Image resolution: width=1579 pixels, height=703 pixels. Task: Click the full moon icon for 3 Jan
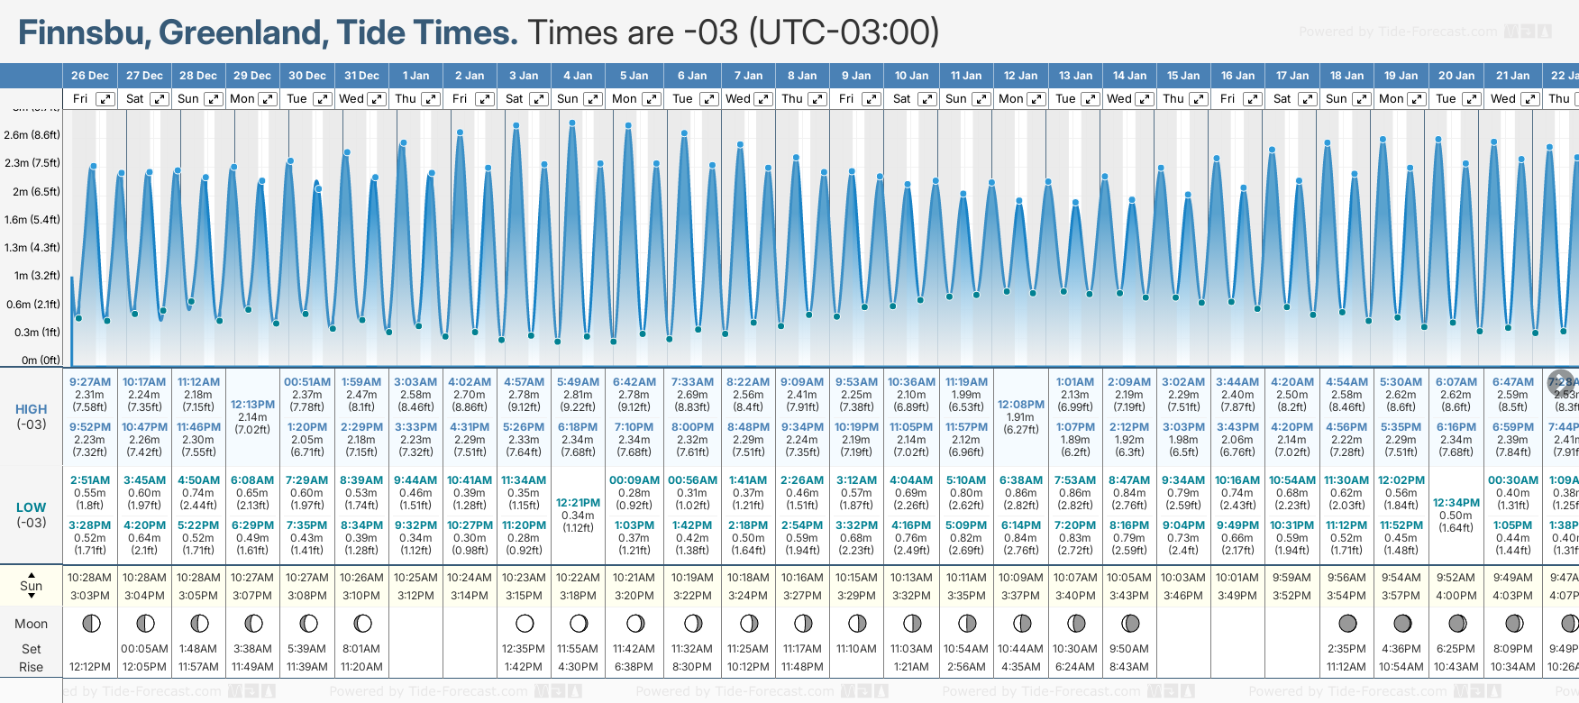click(525, 623)
